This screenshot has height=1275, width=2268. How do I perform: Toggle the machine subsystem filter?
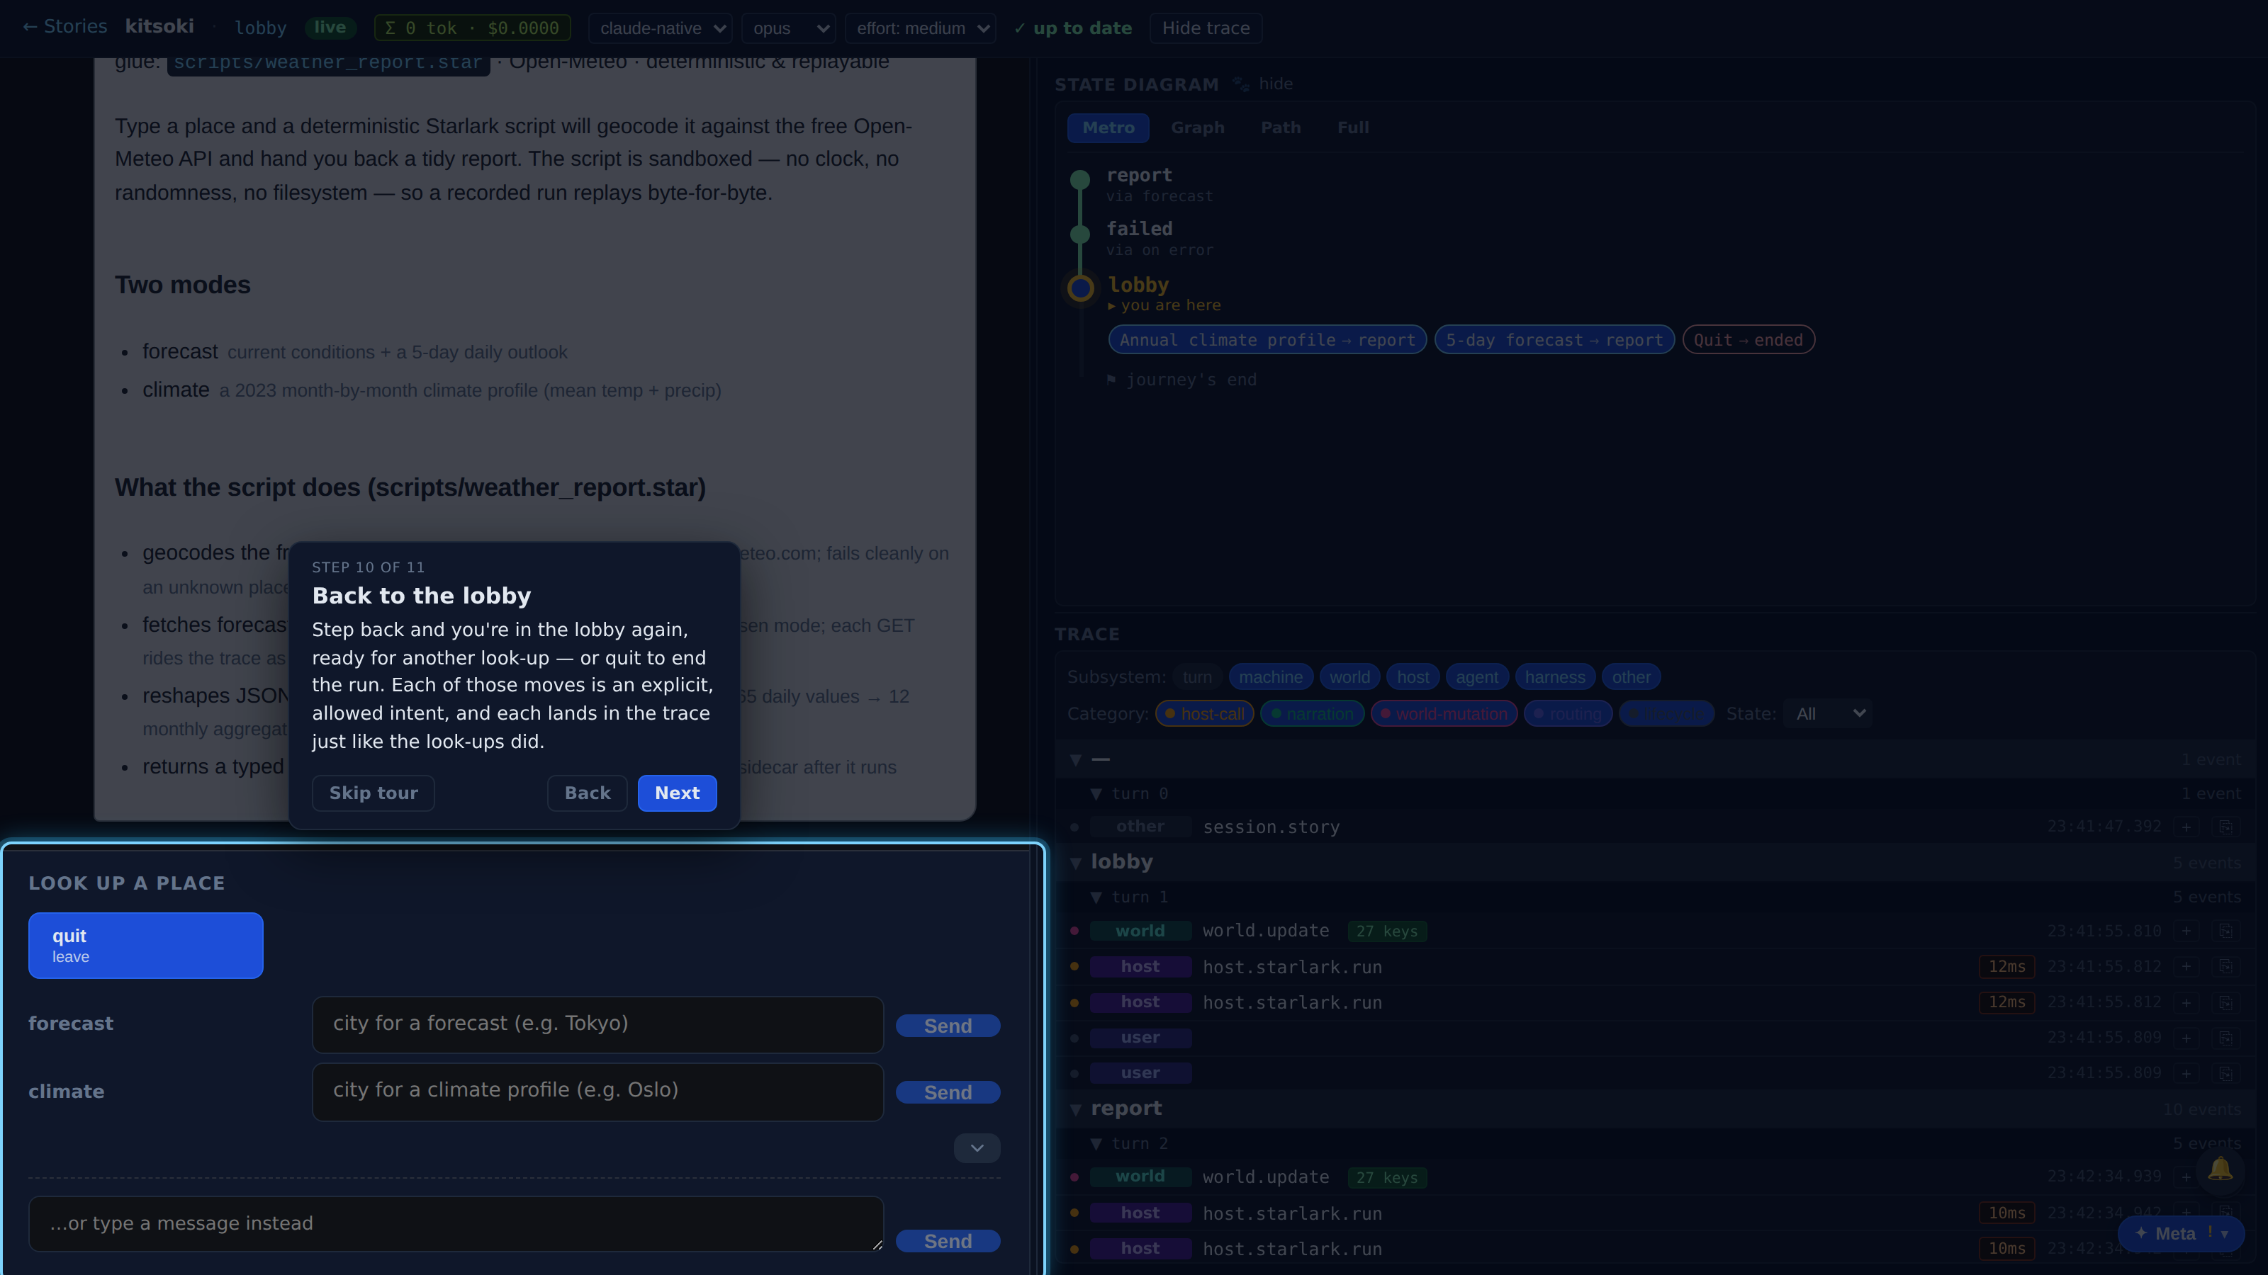pos(1271,676)
